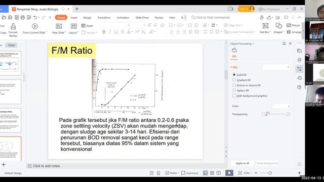Click the find commands search box

coord(211,18)
